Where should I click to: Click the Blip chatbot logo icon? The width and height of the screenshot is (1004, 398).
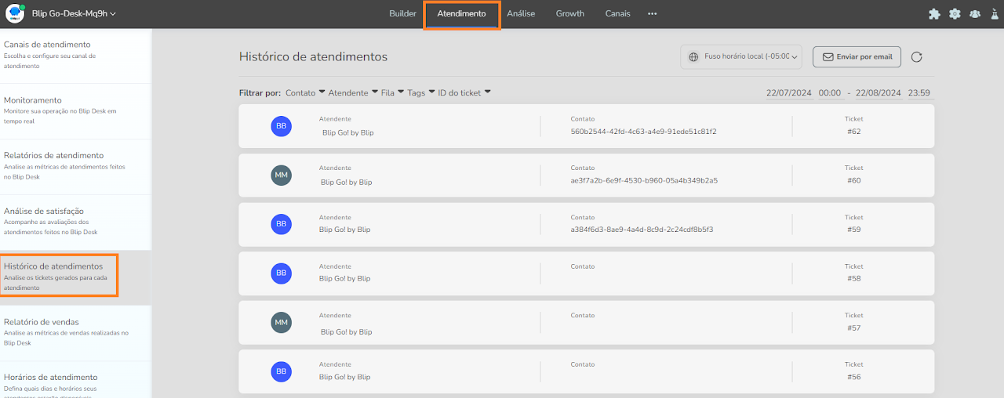pyautogui.click(x=15, y=13)
